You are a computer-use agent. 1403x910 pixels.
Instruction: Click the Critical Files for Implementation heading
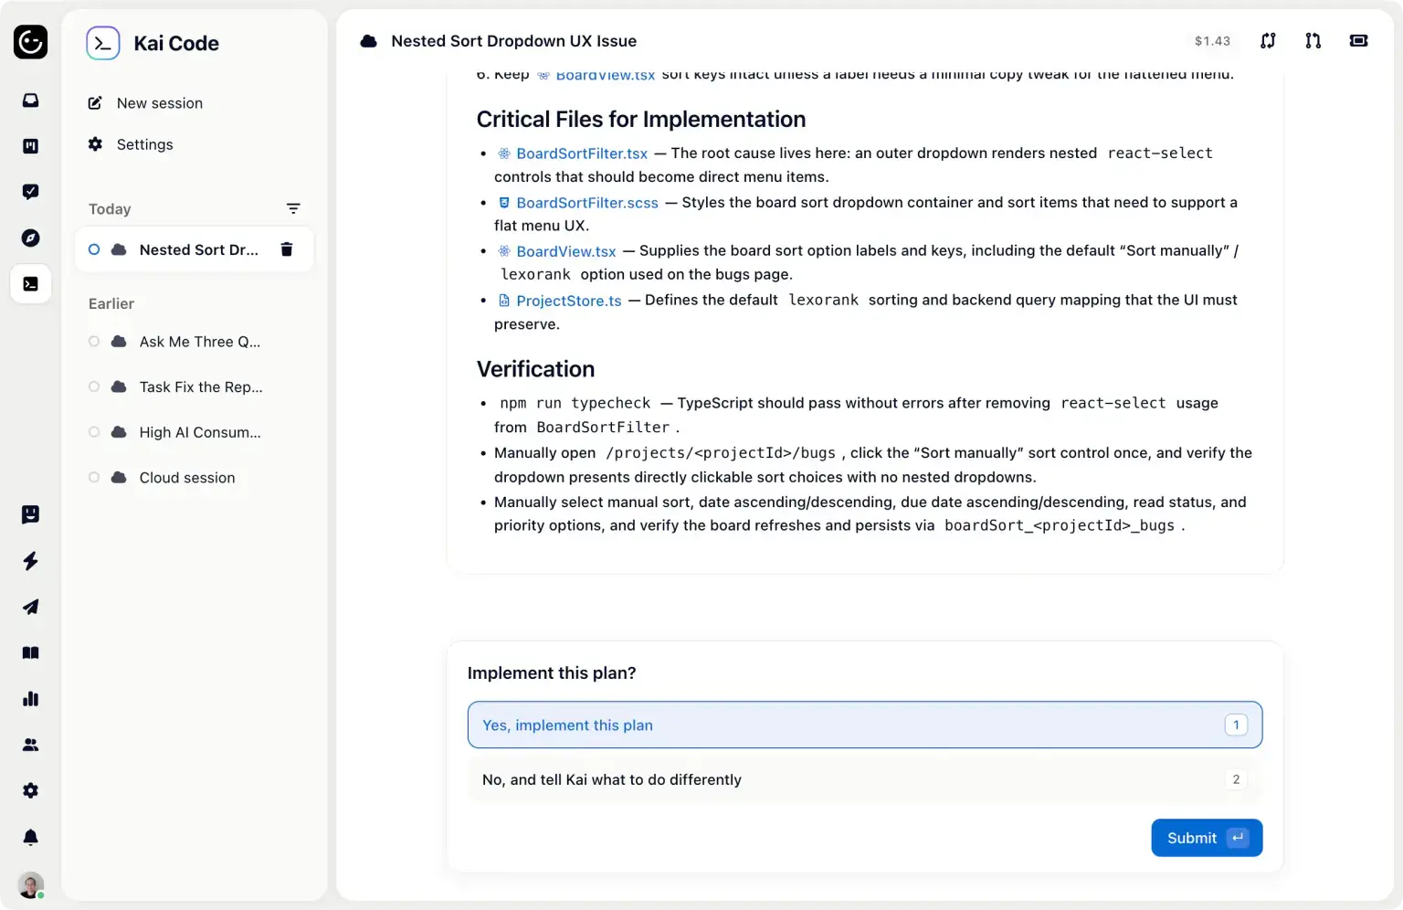[x=641, y=120]
